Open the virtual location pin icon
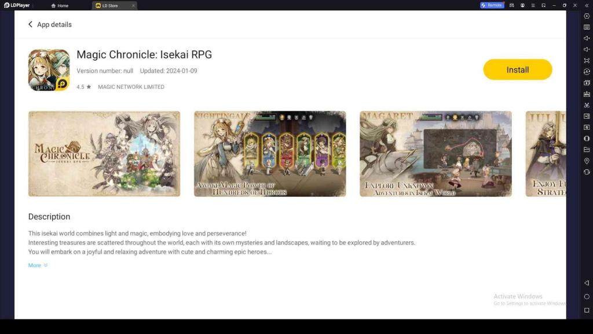 587,161
